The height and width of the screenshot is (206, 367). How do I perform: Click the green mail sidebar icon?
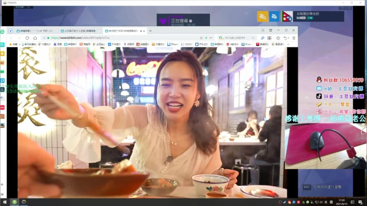[3, 71]
